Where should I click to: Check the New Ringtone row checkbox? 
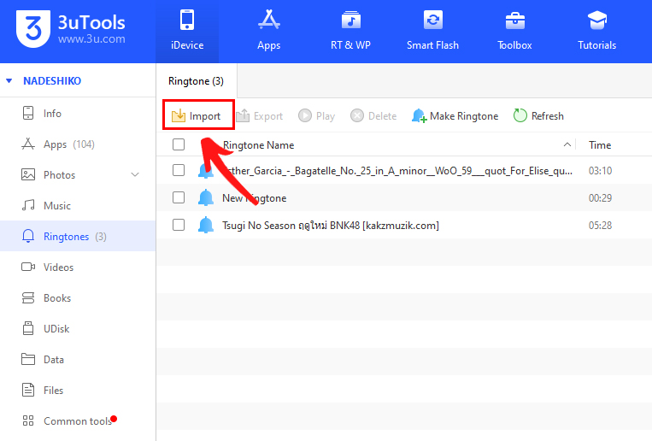click(179, 197)
